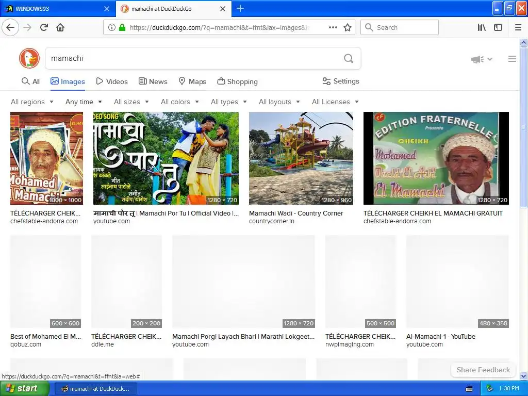Click the system tray network icon
The height and width of the screenshot is (396, 528).
point(489,389)
